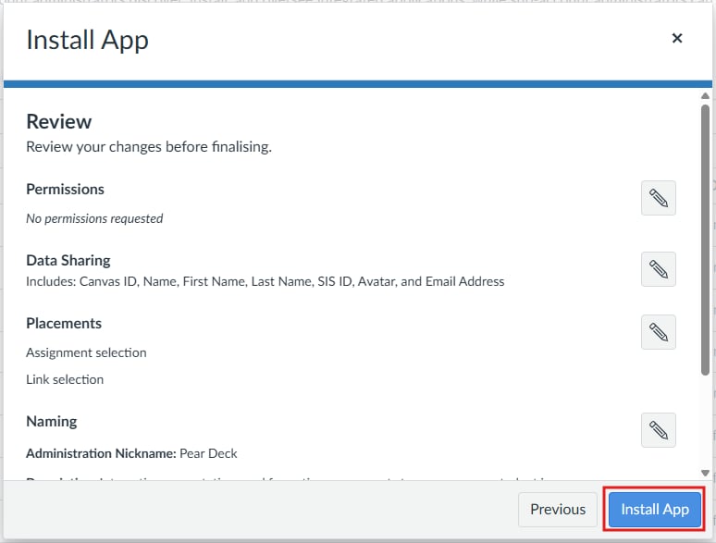
Task: Click the Review heading
Action: click(59, 121)
